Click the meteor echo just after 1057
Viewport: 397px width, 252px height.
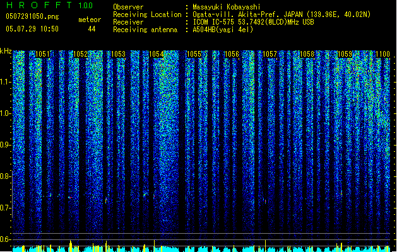265,202
